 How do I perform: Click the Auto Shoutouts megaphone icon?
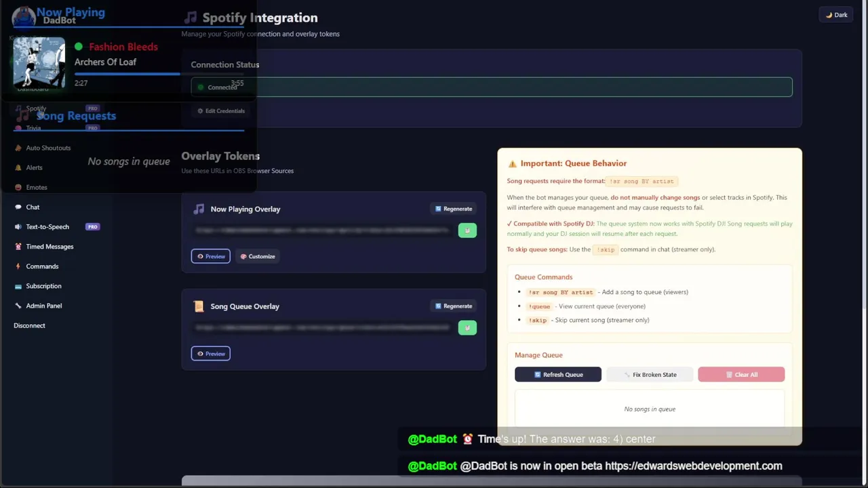click(x=18, y=148)
